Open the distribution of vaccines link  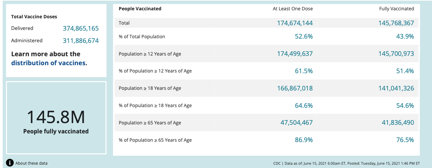[48, 63]
